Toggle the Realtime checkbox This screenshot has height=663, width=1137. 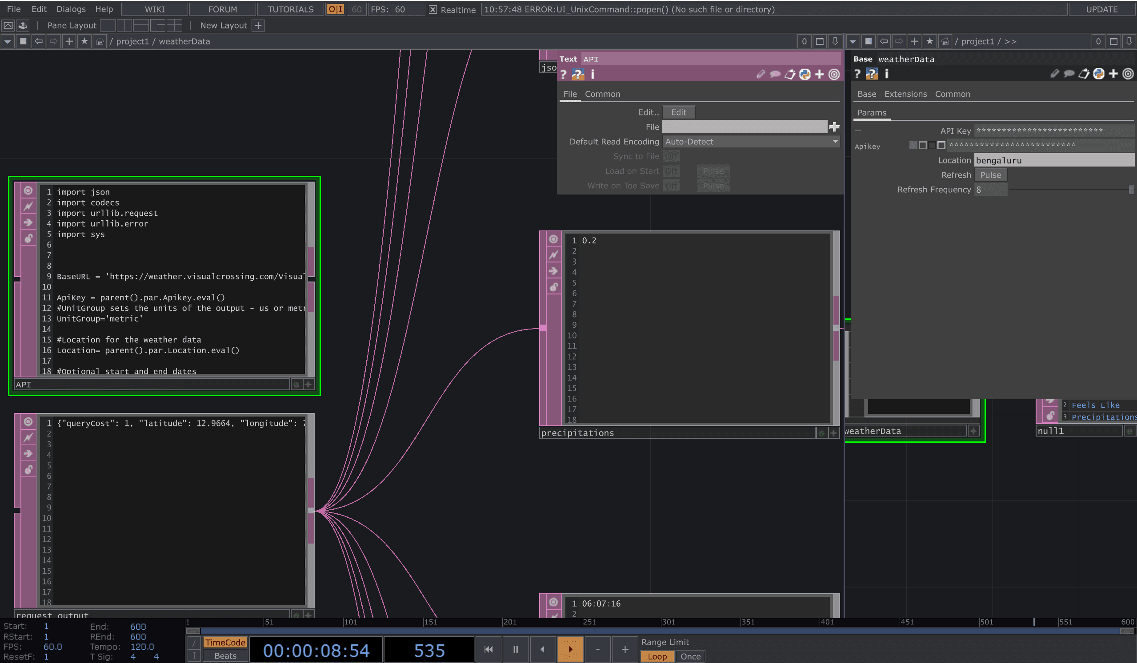pyautogui.click(x=432, y=9)
